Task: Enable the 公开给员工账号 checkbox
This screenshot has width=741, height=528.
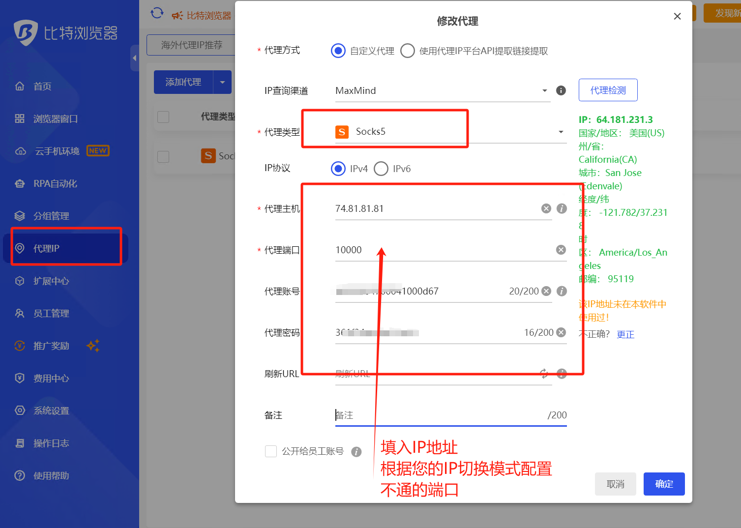Action: click(x=271, y=451)
